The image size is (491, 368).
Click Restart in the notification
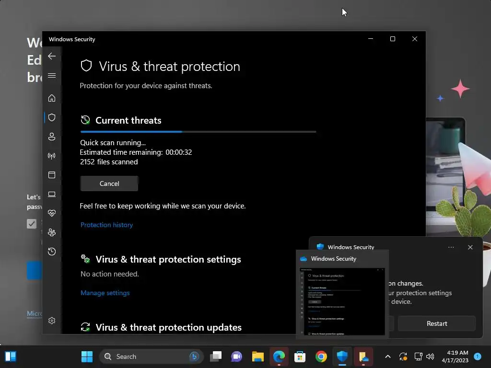437,323
